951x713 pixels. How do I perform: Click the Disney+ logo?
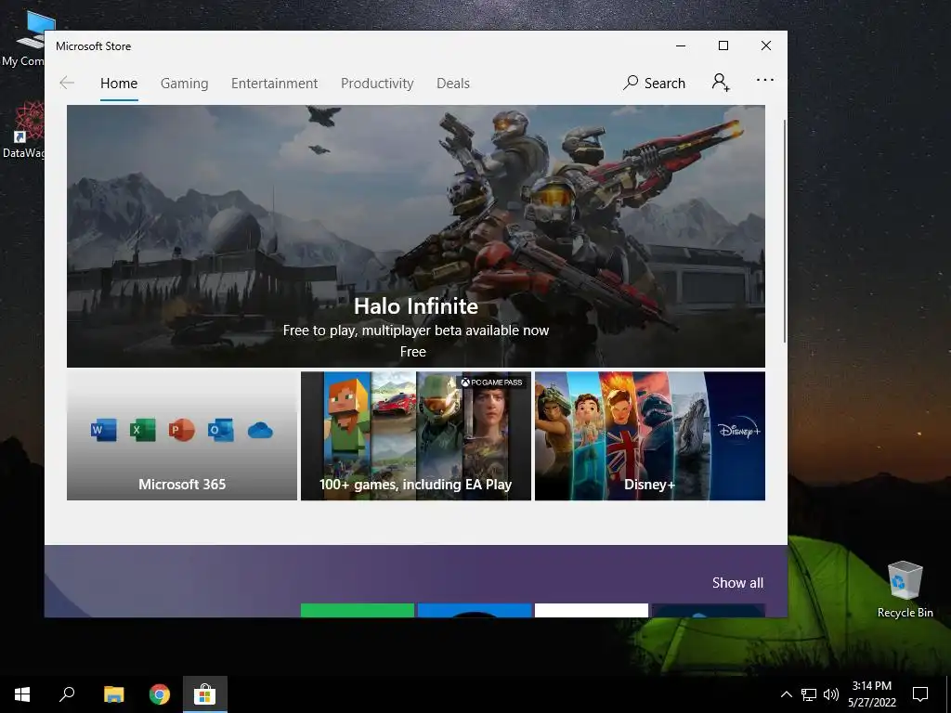[x=738, y=430]
